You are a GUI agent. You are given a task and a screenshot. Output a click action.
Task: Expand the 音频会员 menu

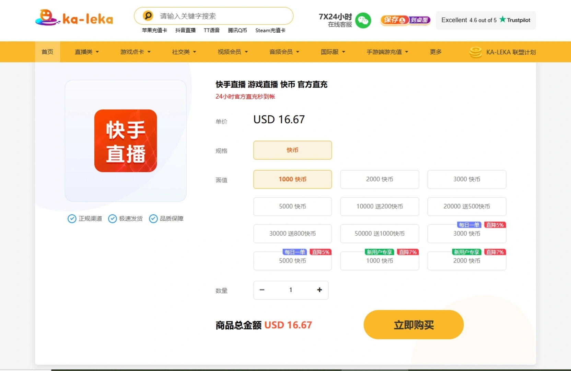coord(284,52)
